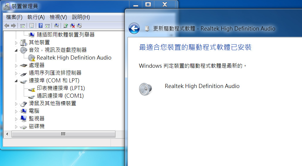Click the toolbar Forward arrow in Device Manager
Image resolution: width=302 pixels, height=166 pixels.
[x=13, y=26]
